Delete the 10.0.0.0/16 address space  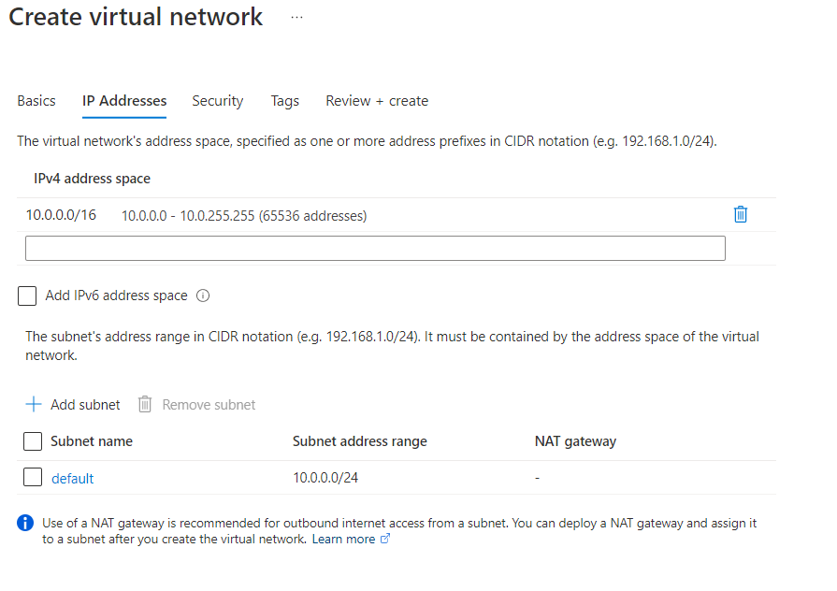741,214
